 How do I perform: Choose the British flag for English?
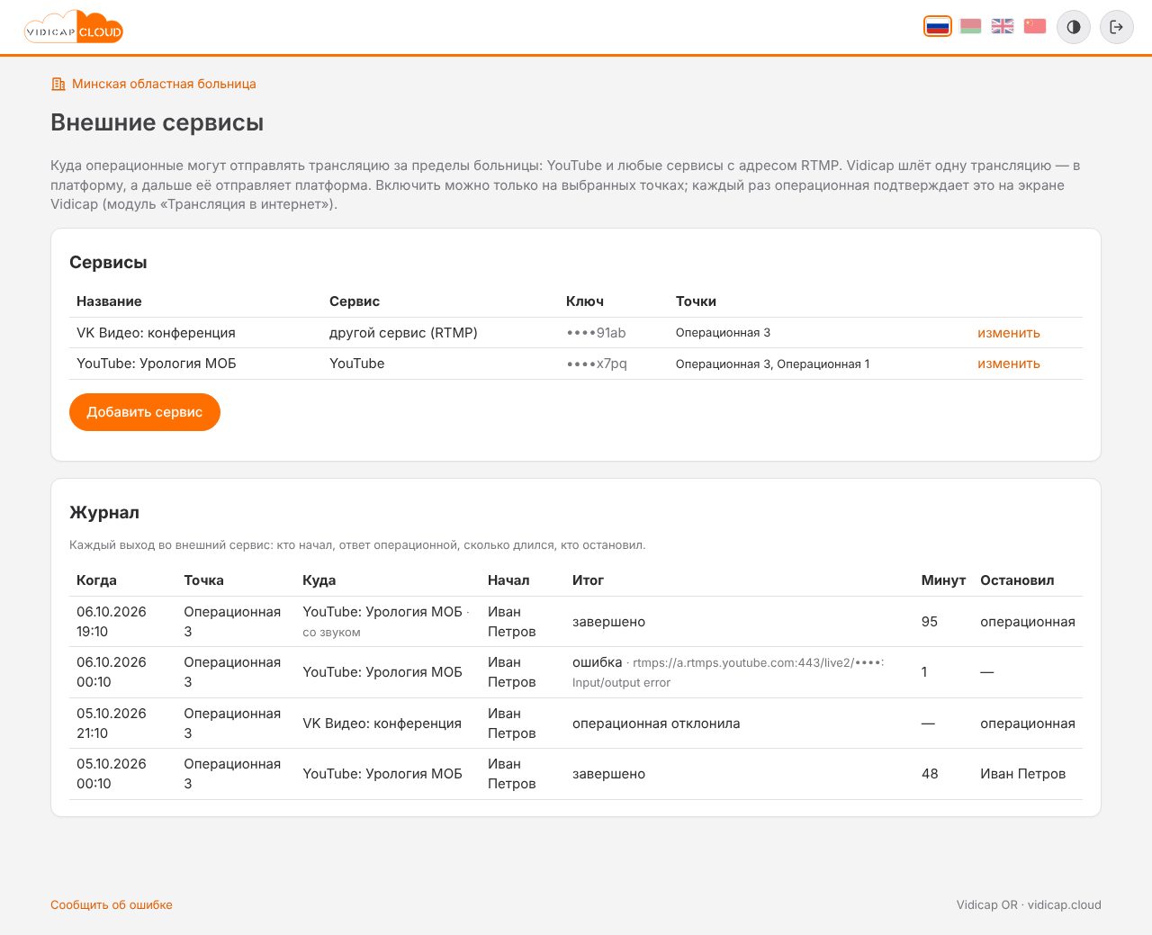tap(1003, 26)
